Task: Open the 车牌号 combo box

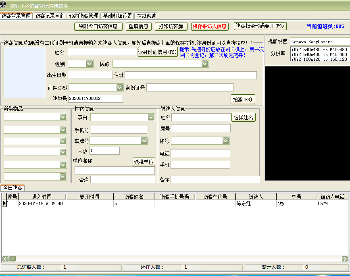Action: pyautogui.click(x=144, y=141)
